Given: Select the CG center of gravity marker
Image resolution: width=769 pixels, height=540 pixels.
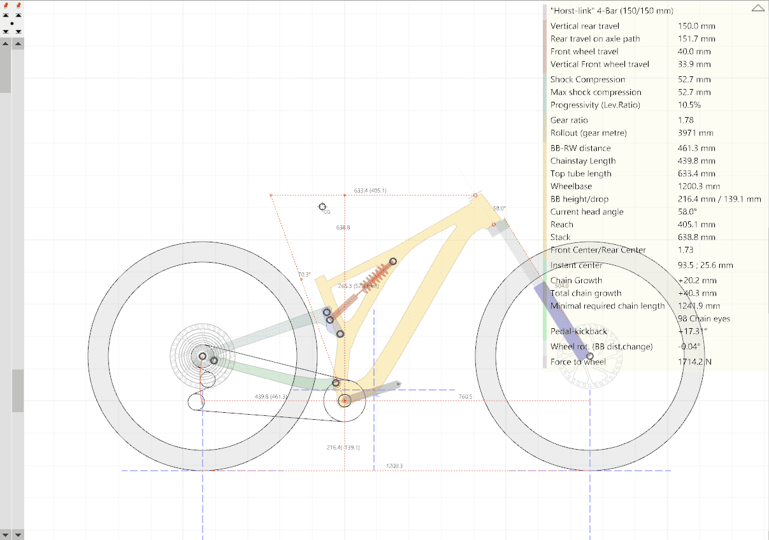Looking at the screenshot, I should click(x=322, y=207).
